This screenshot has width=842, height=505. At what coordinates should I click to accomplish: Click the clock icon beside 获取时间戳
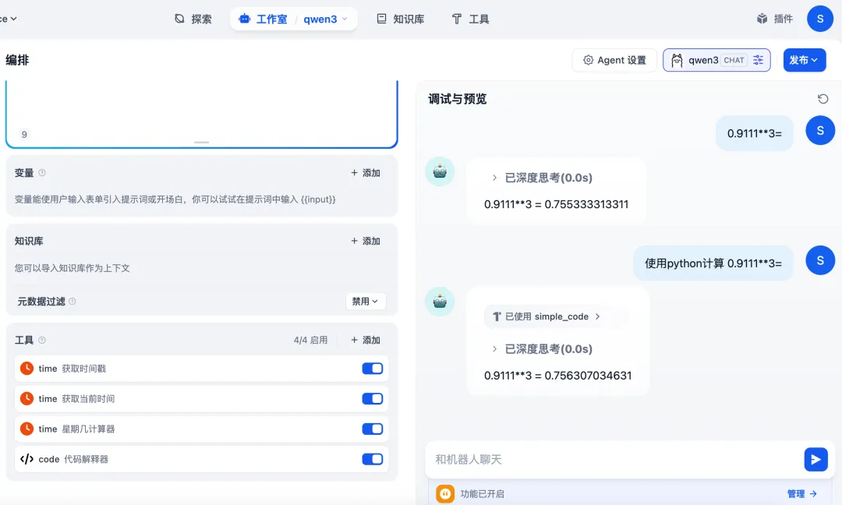point(25,368)
